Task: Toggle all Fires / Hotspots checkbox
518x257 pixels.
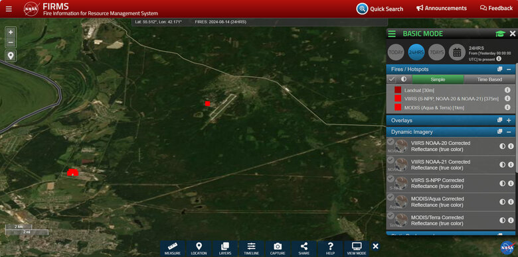Action: click(x=391, y=79)
